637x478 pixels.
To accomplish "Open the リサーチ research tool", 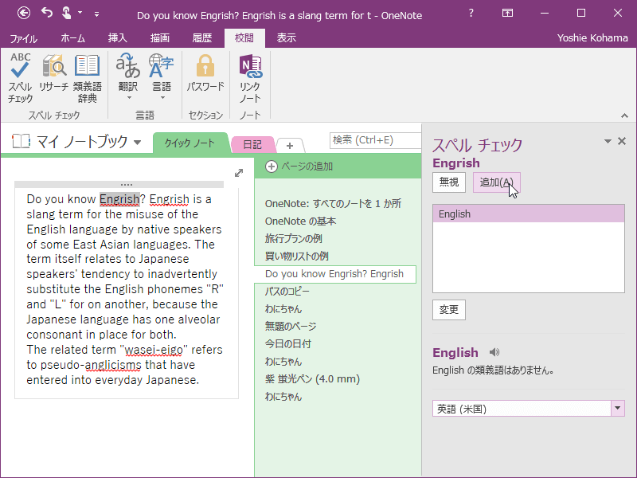I will pos(53,73).
